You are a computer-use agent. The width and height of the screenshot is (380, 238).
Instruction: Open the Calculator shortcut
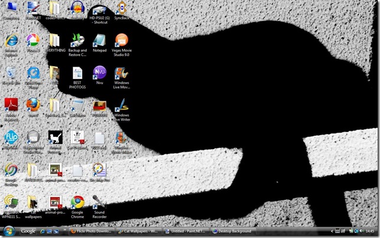[x=77, y=108]
